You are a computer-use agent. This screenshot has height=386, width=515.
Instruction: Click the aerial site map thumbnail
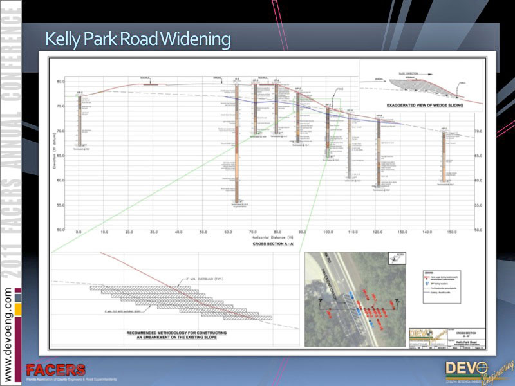pyautogui.click(x=355, y=299)
